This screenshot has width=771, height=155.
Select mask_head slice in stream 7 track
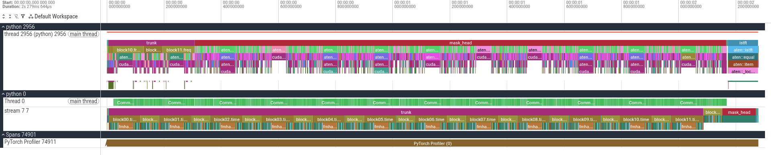coord(739,112)
